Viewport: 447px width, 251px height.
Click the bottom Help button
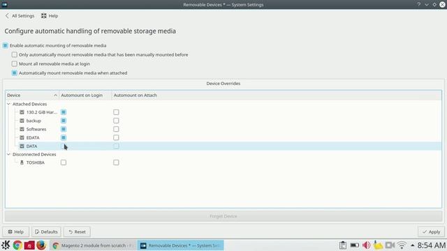point(15,232)
